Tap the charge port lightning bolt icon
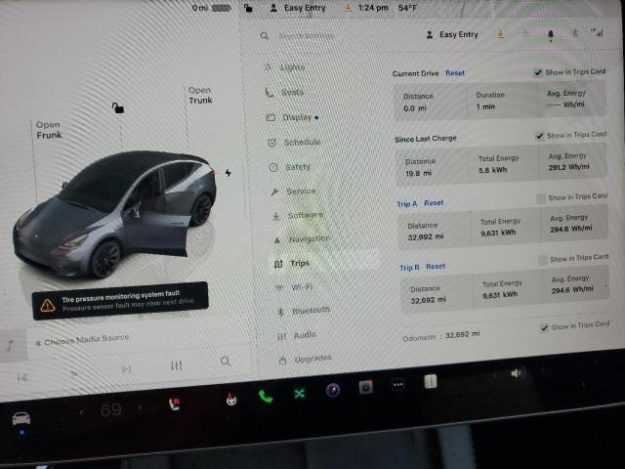Viewport: 625px width, 469px height. [228, 173]
